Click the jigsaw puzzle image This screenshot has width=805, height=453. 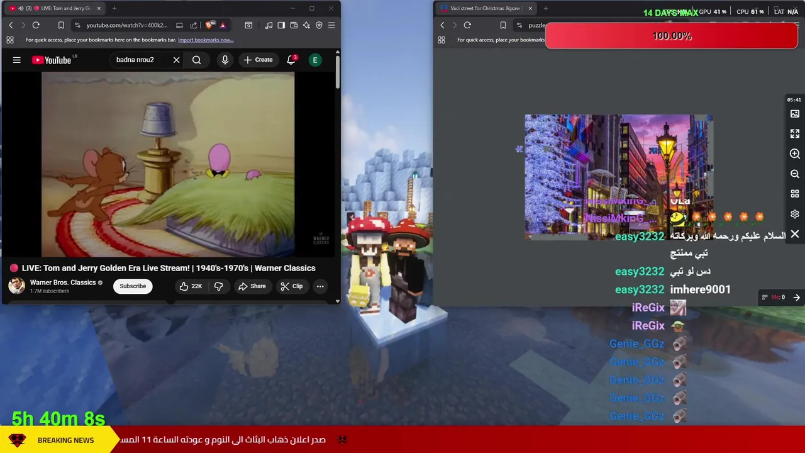619,177
